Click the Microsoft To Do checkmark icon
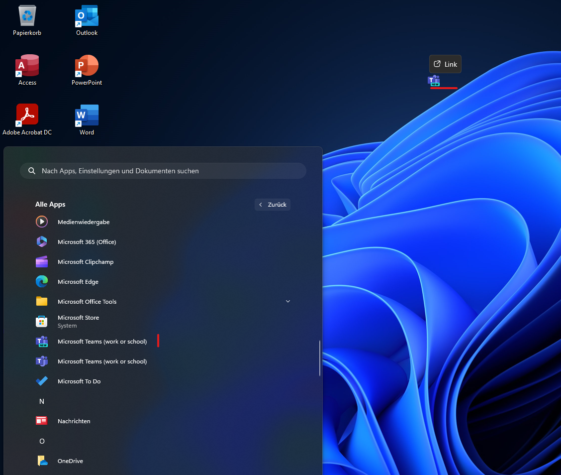Screen dimensions: 561x475 [x=42, y=381]
